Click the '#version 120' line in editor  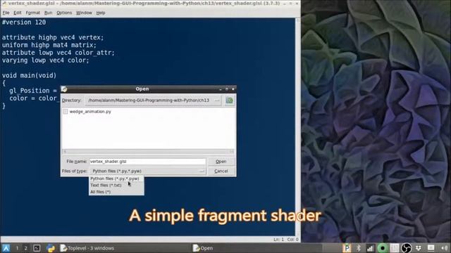[24, 22]
